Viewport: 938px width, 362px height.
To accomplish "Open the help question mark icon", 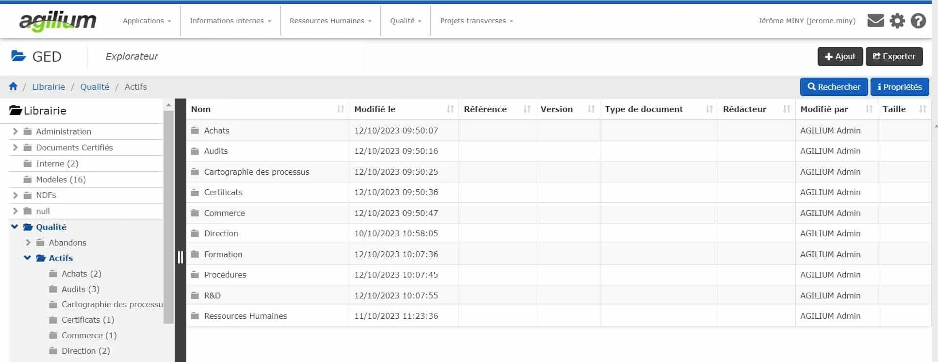I will (x=918, y=21).
